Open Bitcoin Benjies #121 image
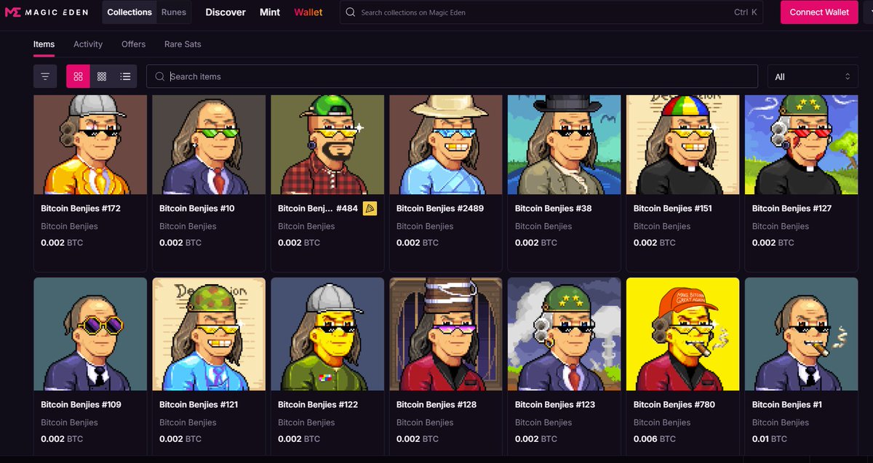This screenshot has width=873, height=463. click(x=209, y=334)
